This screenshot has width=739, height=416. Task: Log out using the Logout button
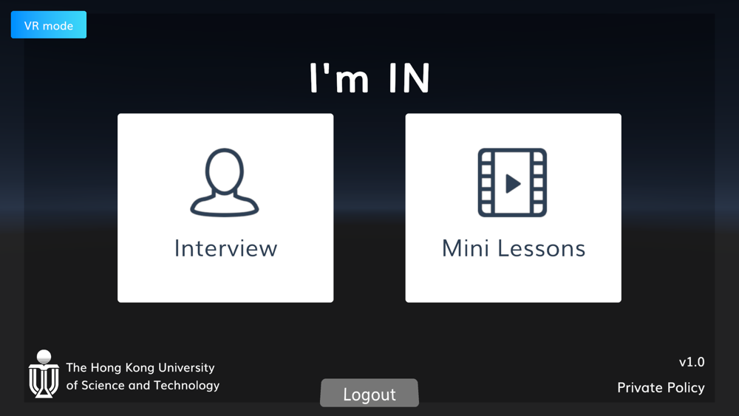tap(369, 393)
